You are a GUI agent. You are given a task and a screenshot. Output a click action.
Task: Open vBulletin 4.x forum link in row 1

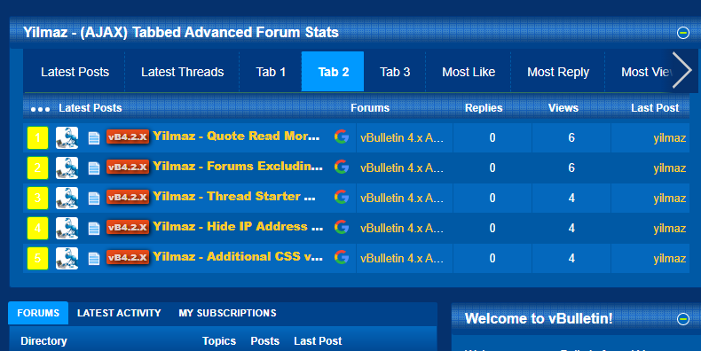coord(401,137)
